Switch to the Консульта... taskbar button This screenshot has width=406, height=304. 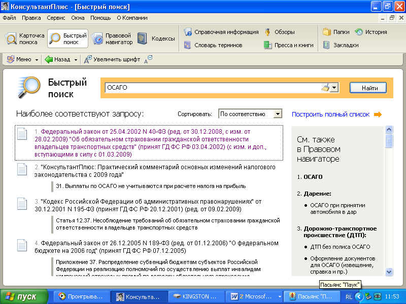[x=139, y=297]
